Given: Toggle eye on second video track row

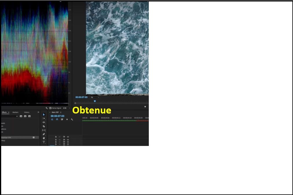Looking at the screenshot, I should pyautogui.click(x=68, y=140).
